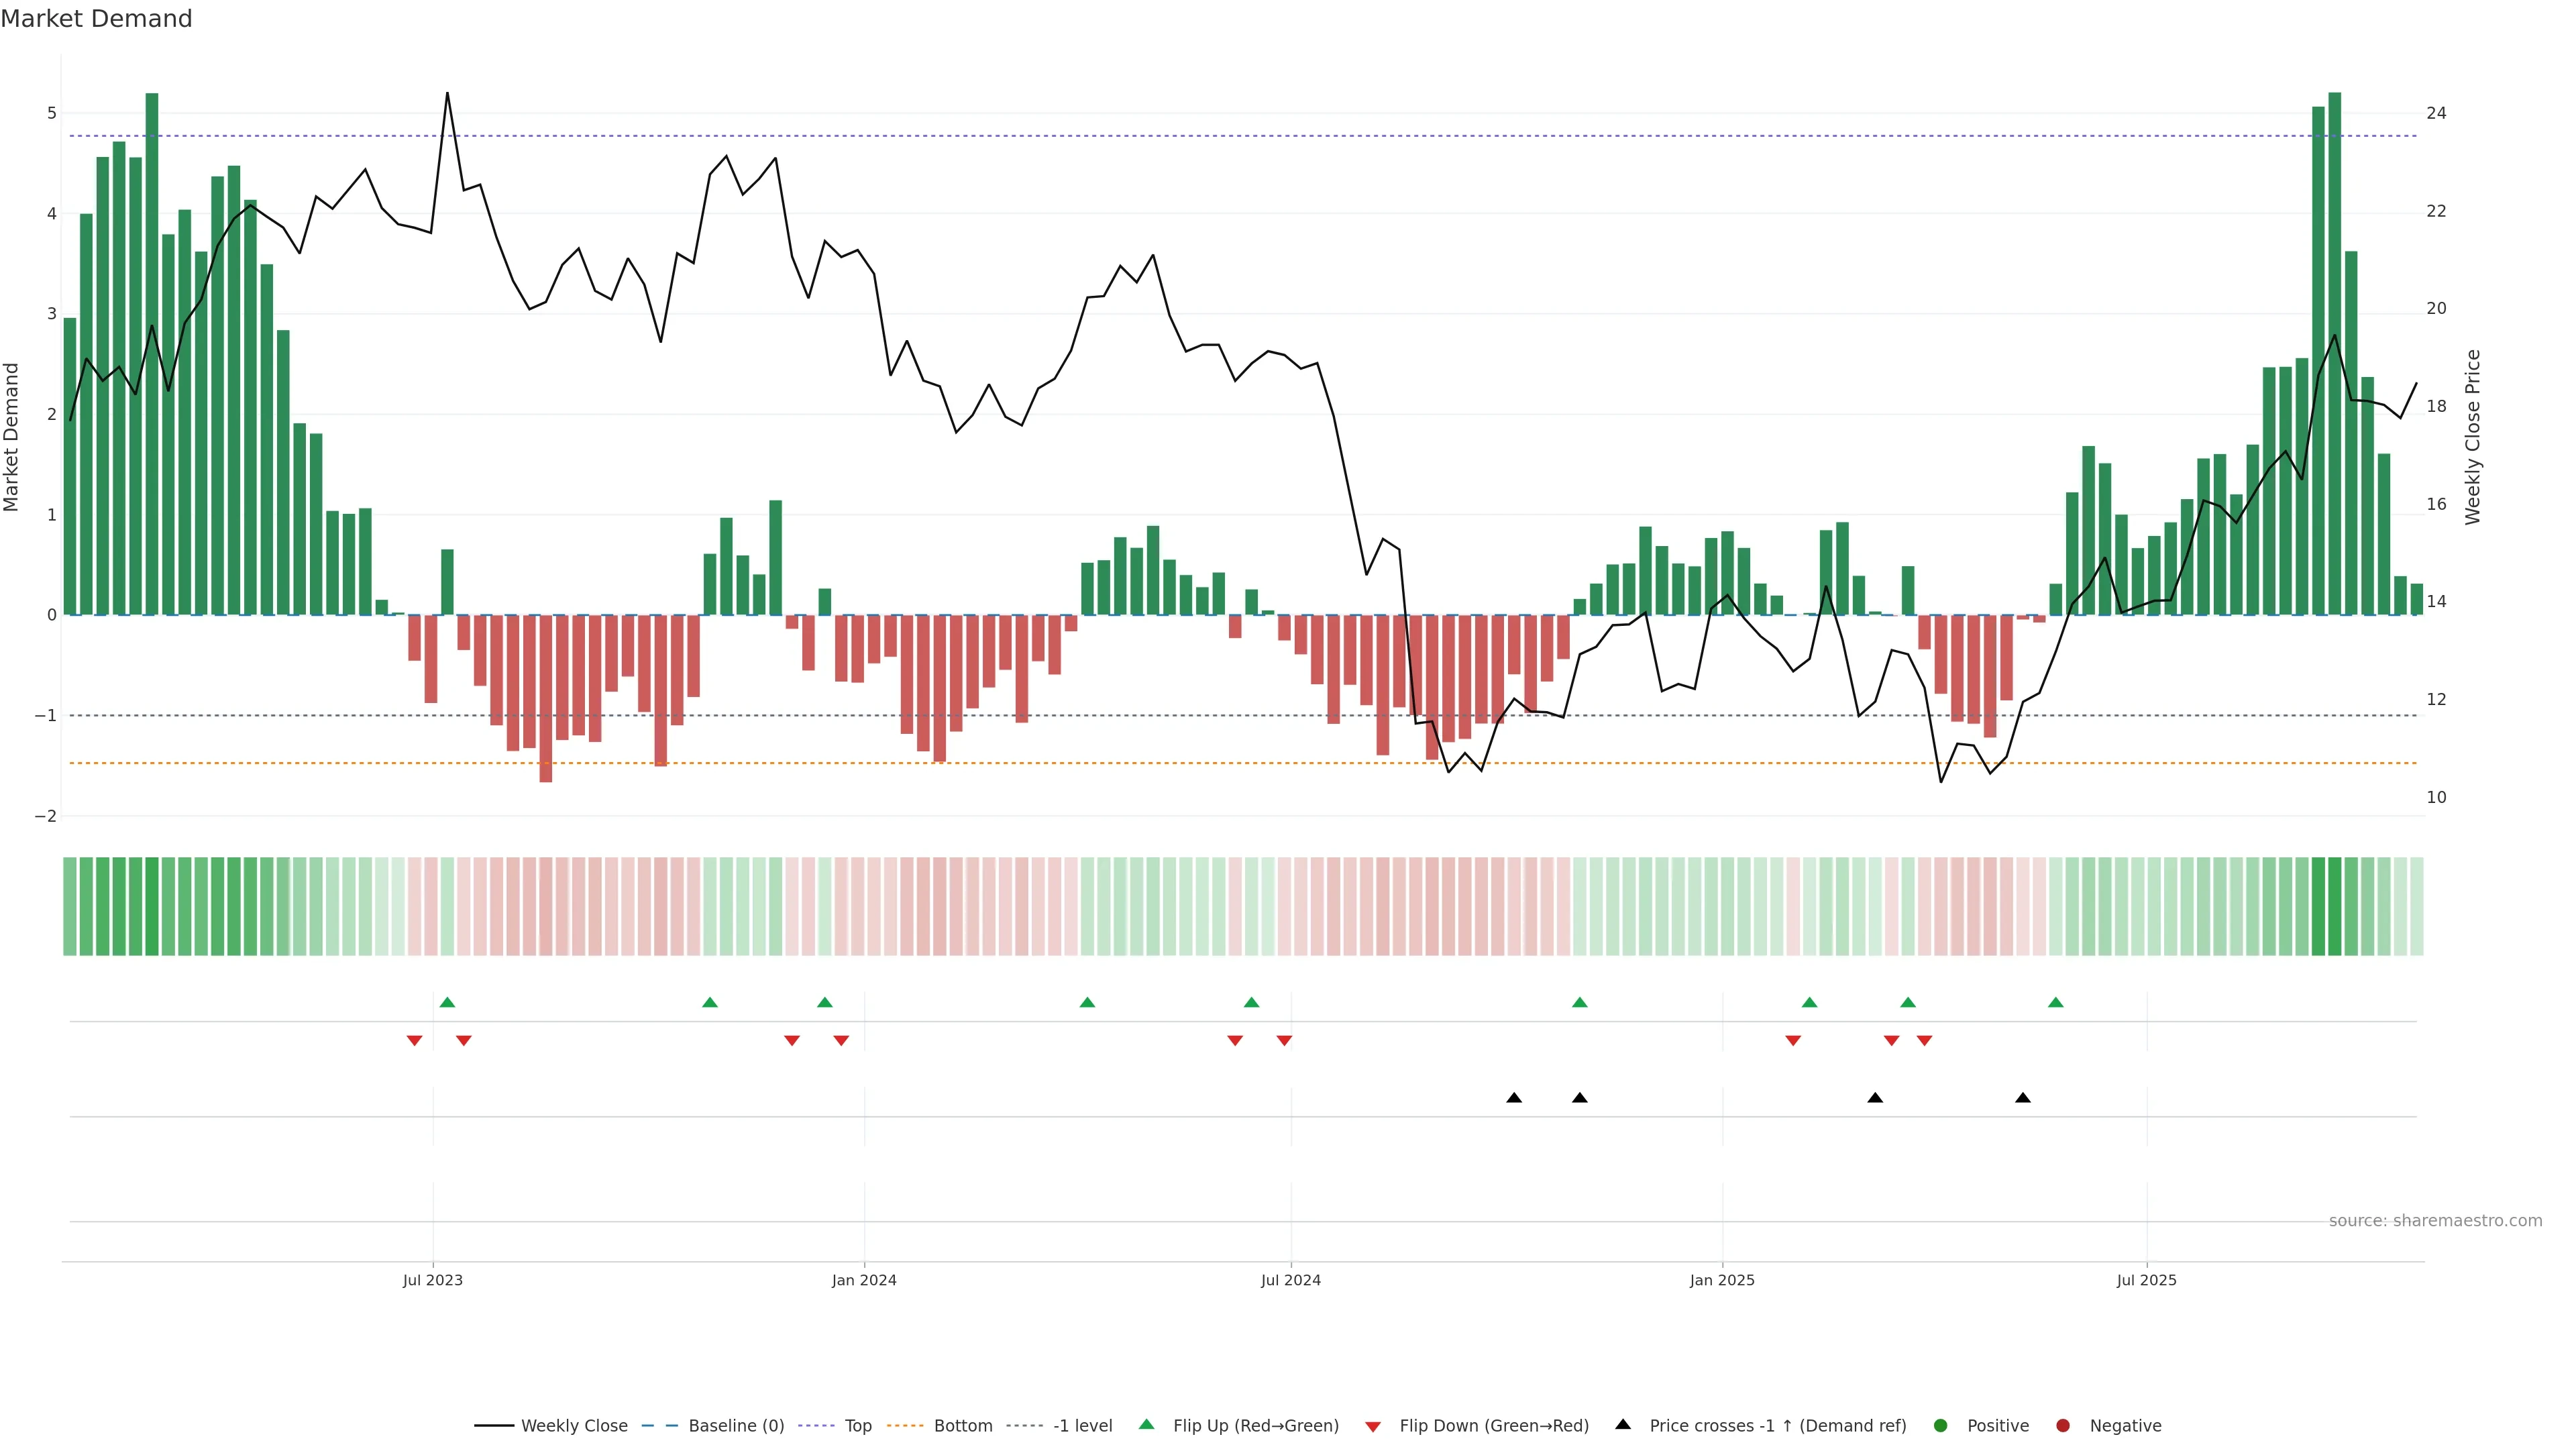This screenshot has width=2576, height=1449.
Task: Click the red Negative circle in legend
Action: [2063, 1425]
